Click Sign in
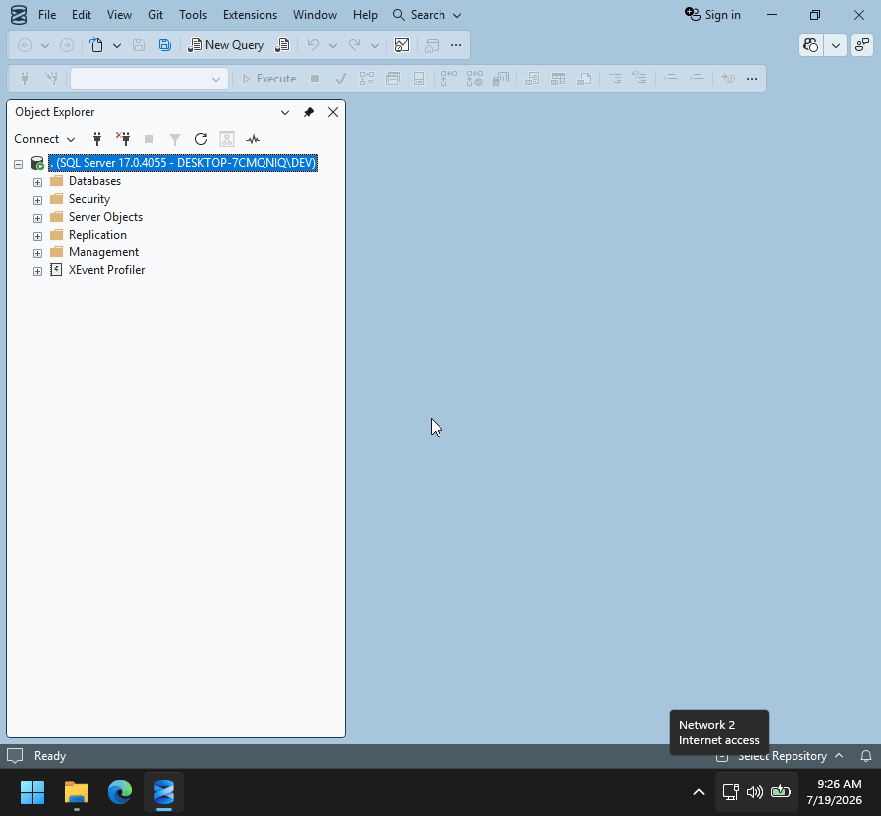 tap(713, 15)
